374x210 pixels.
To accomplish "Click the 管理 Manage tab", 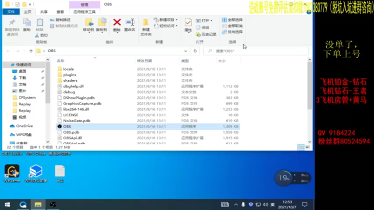I will pos(85,5).
